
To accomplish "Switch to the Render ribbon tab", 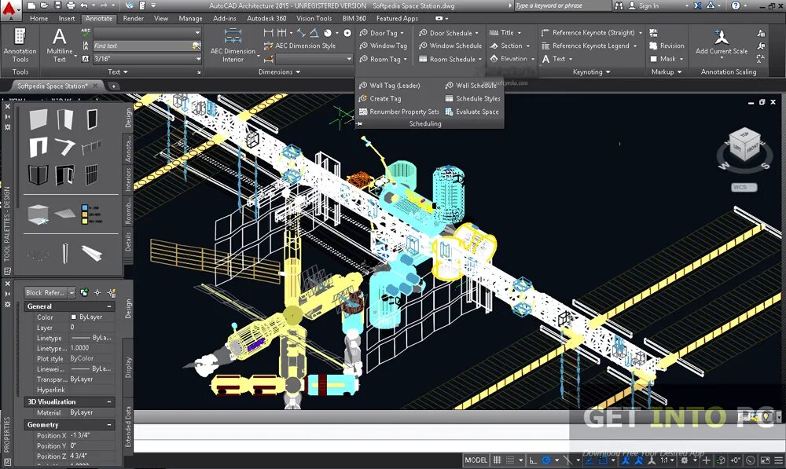I will (x=134, y=19).
